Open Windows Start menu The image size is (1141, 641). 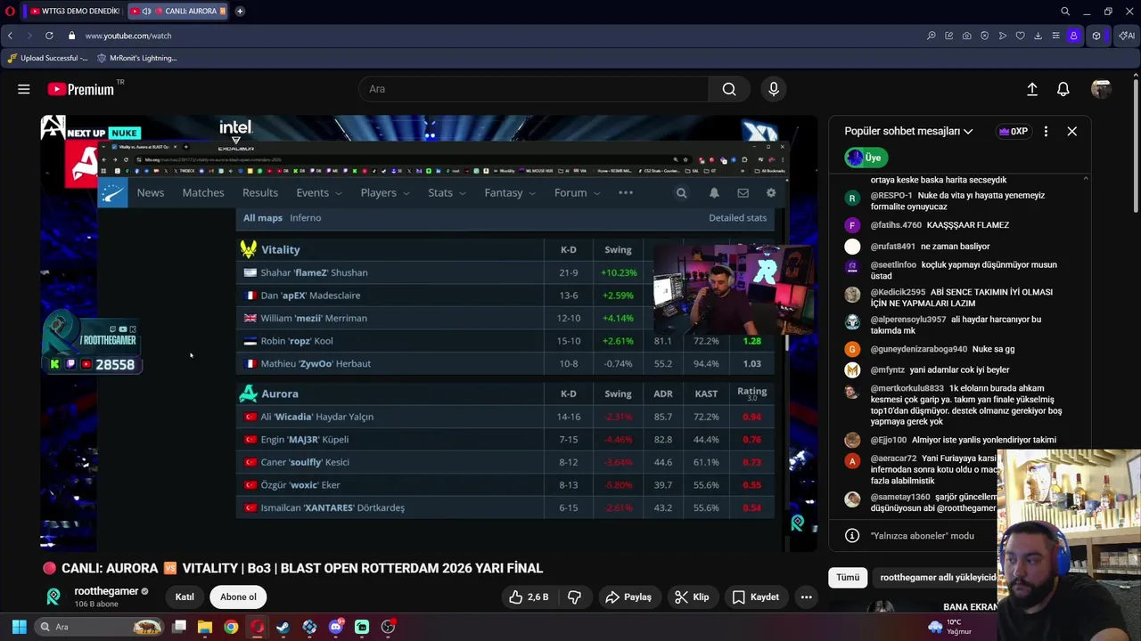point(19,627)
